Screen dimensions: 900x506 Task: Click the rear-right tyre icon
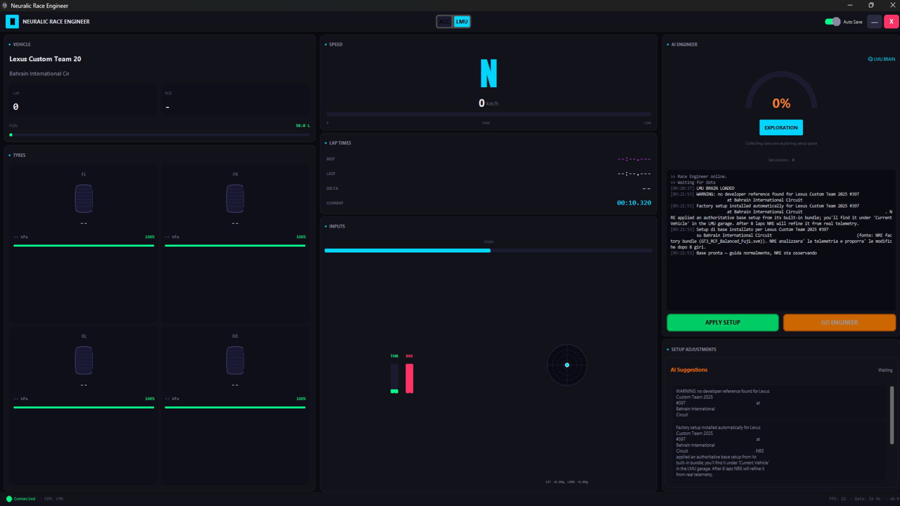point(235,360)
